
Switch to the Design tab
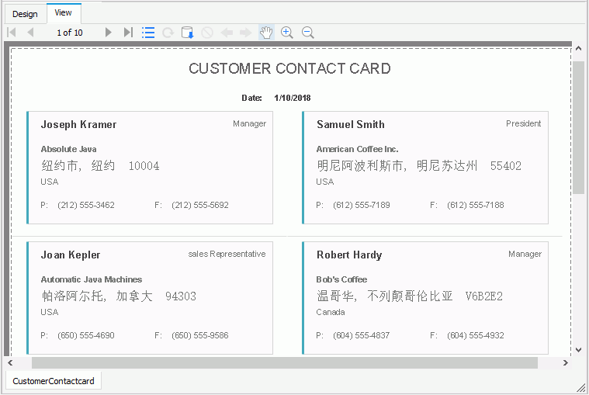[24, 14]
